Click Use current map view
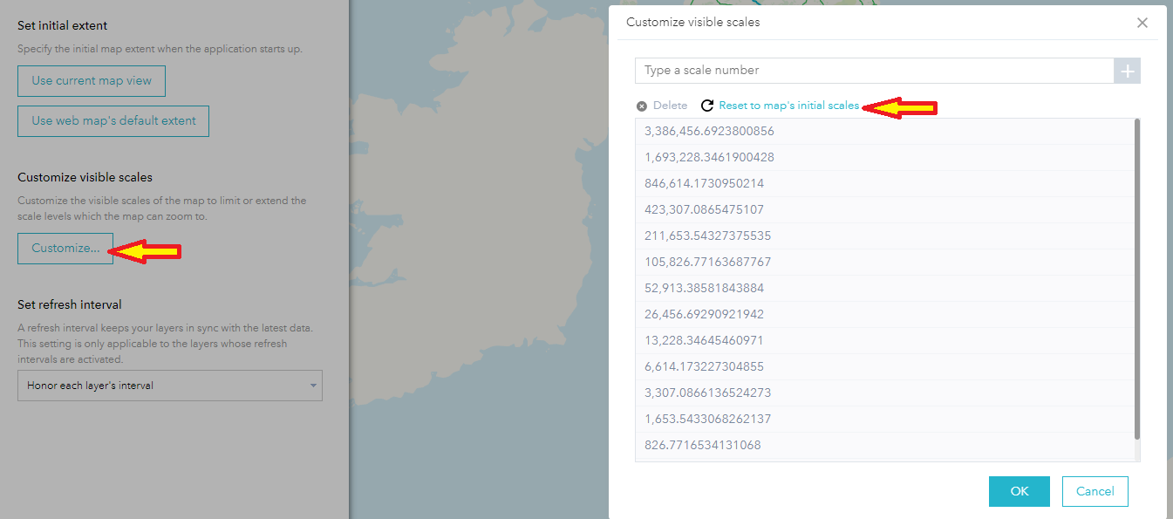1173x519 pixels. point(91,80)
